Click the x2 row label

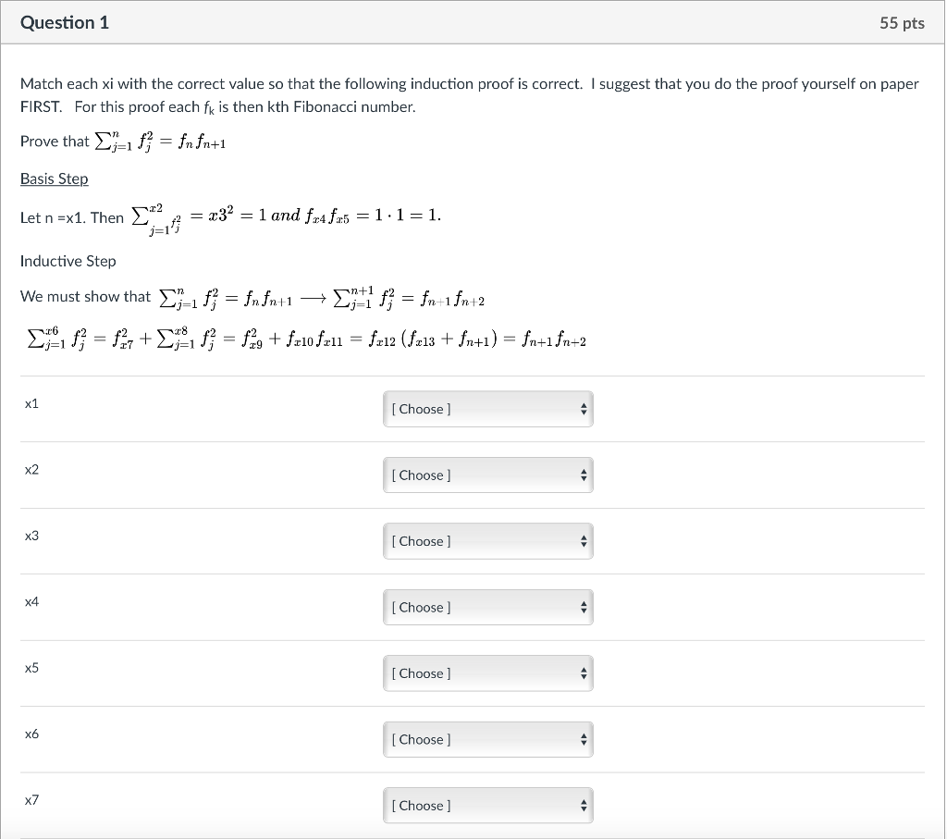(x=32, y=470)
